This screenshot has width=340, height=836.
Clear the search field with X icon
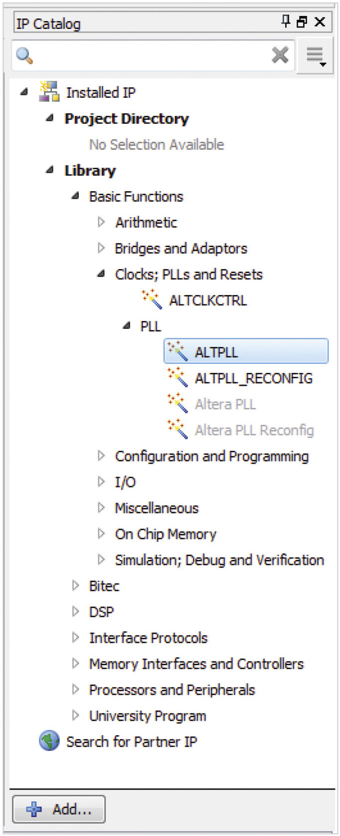(x=280, y=55)
